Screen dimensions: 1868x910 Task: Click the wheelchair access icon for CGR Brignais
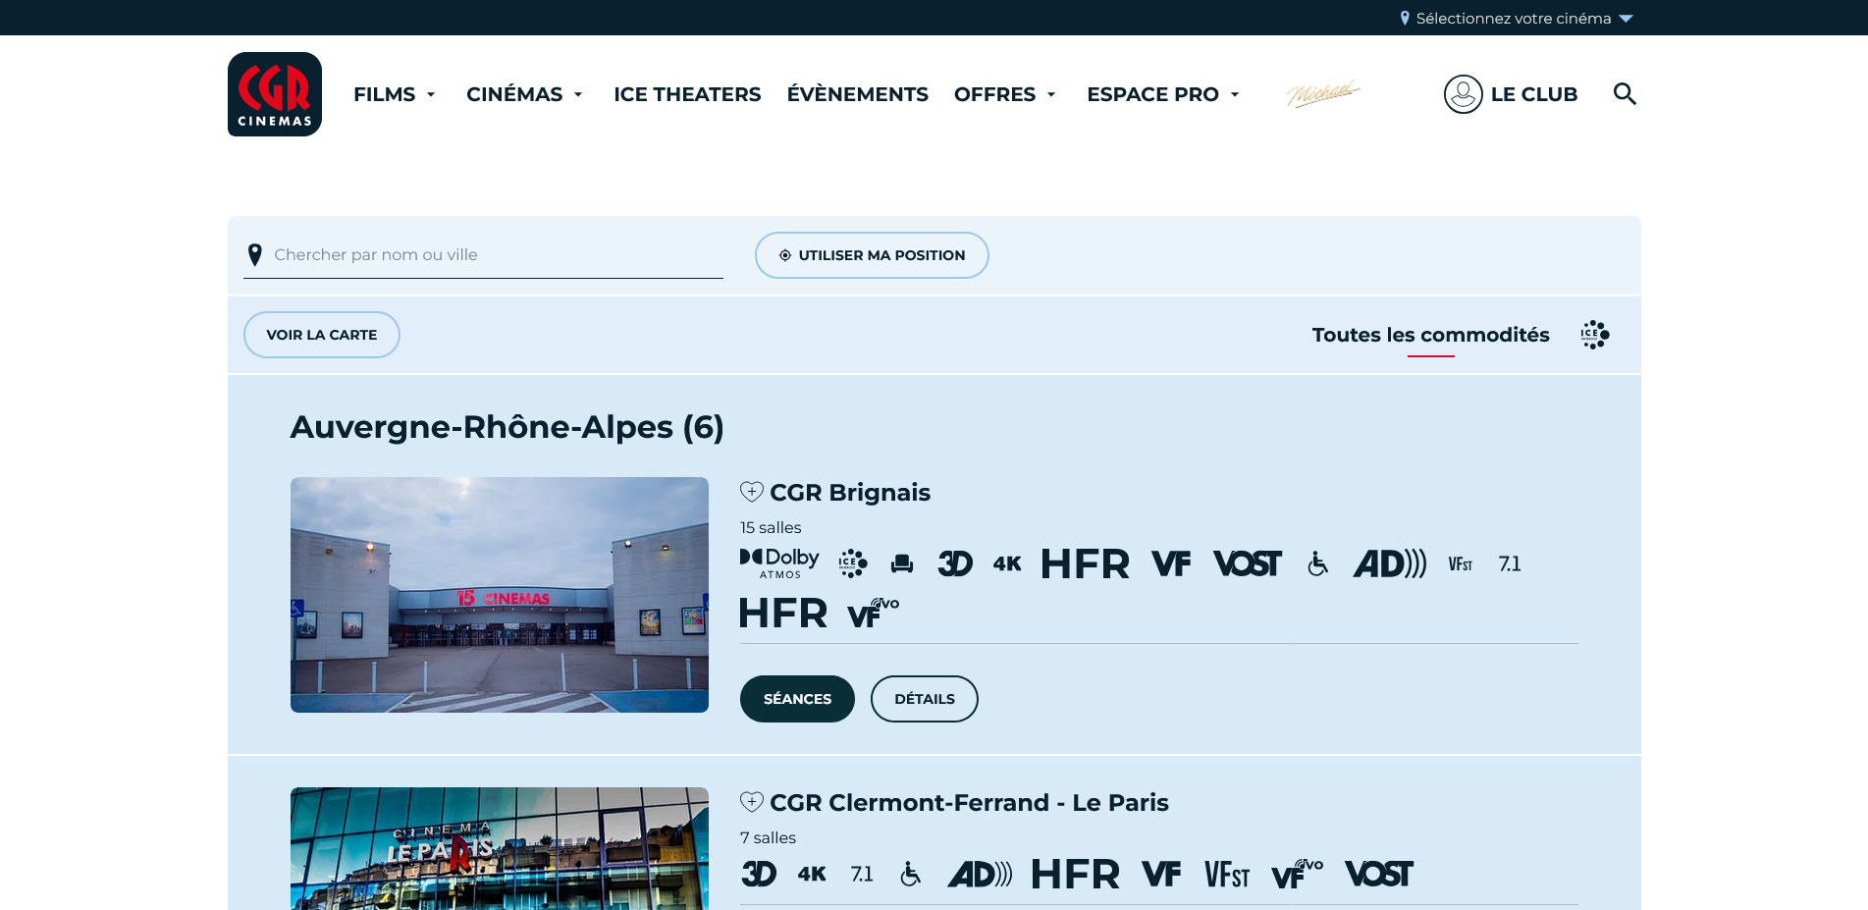[x=1317, y=563]
